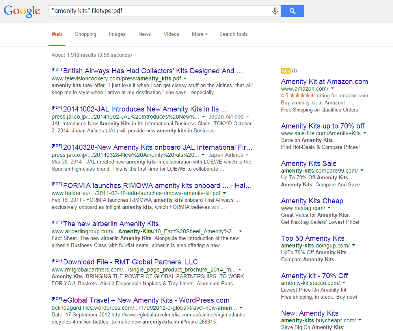Open New: Amenity Kits ad
The width and height of the screenshot is (393, 331).
tap(309, 313)
